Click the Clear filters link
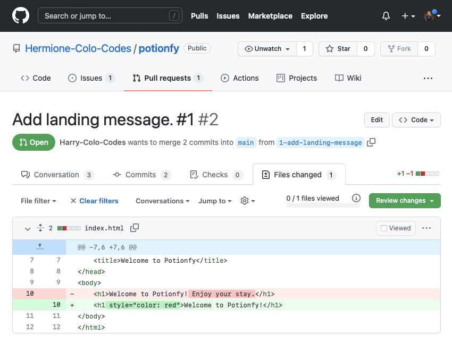The width and height of the screenshot is (452, 344). (x=94, y=201)
